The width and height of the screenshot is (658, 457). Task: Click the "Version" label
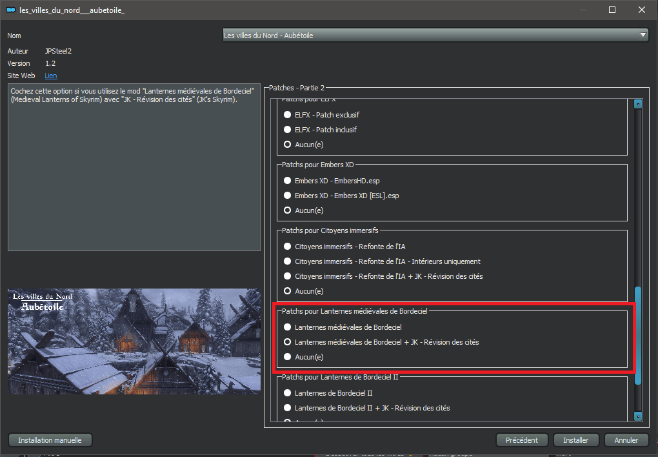pyautogui.click(x=19, y=63)
